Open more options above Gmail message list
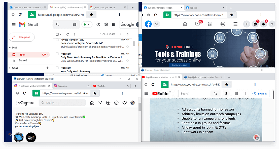Screen dimensions: 279x149 (75, 34)
